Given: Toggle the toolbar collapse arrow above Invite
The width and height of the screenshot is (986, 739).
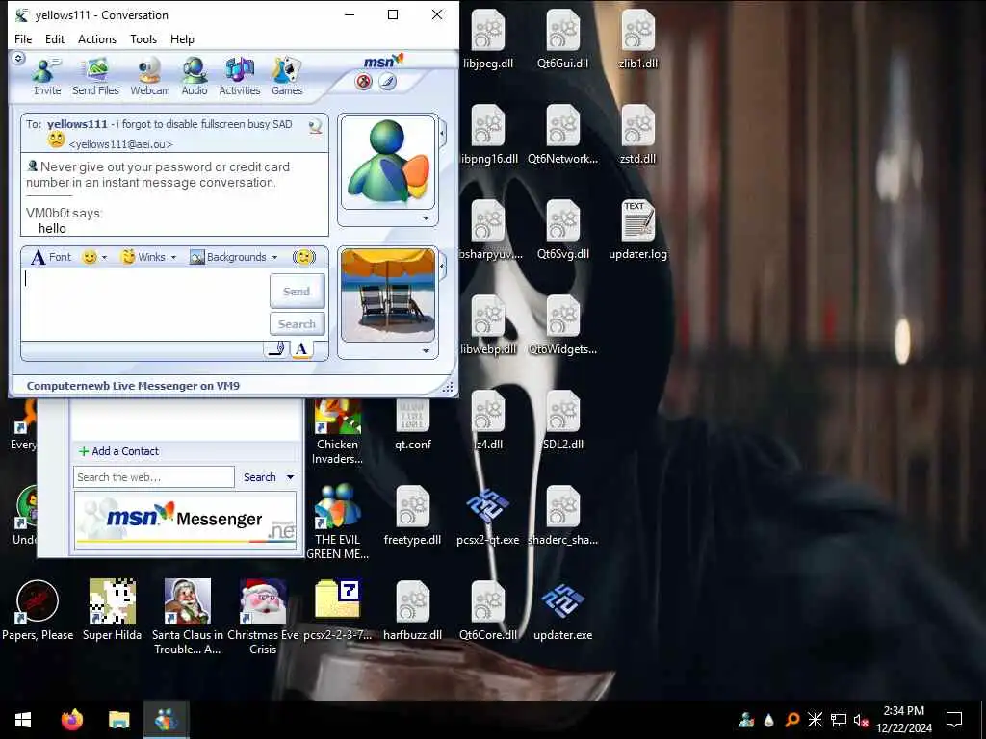Looking at the screenshot, I should tap(18, 59).
